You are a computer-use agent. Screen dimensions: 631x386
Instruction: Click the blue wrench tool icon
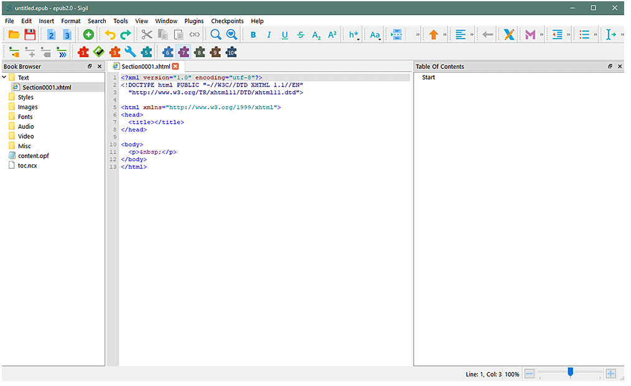131,52
